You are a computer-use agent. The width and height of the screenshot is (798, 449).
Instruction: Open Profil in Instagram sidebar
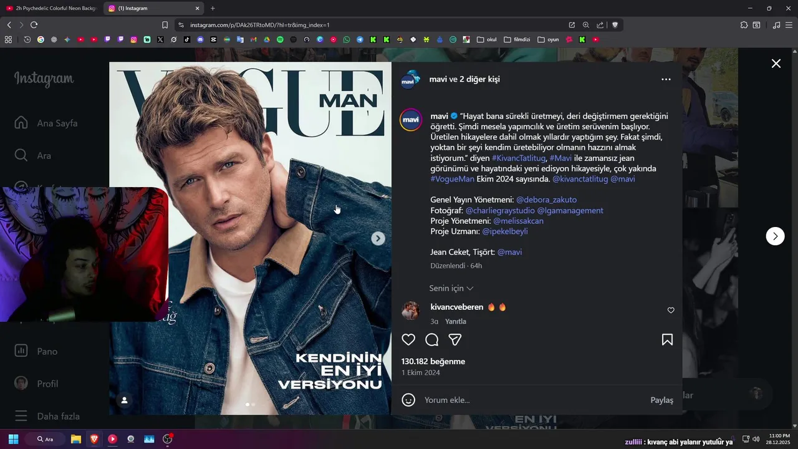point(36,384)
